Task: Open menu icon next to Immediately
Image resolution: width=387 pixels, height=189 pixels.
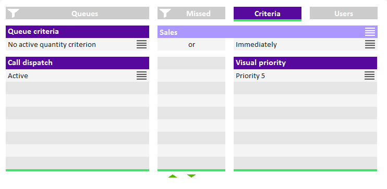Action: pyautogui.click(x=370, y=44)
